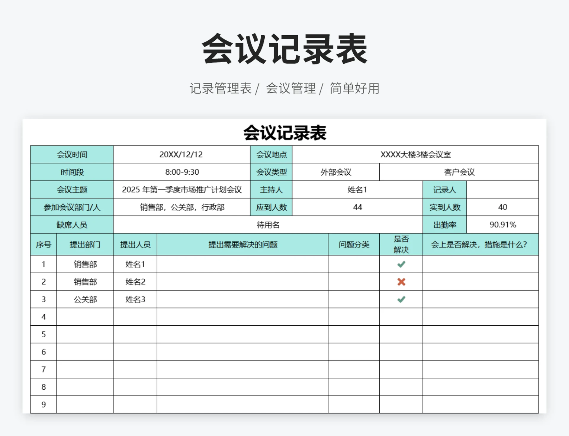Click the green checkmark in row 1
This screenshot has height=436, width=569.
(401, 264)
